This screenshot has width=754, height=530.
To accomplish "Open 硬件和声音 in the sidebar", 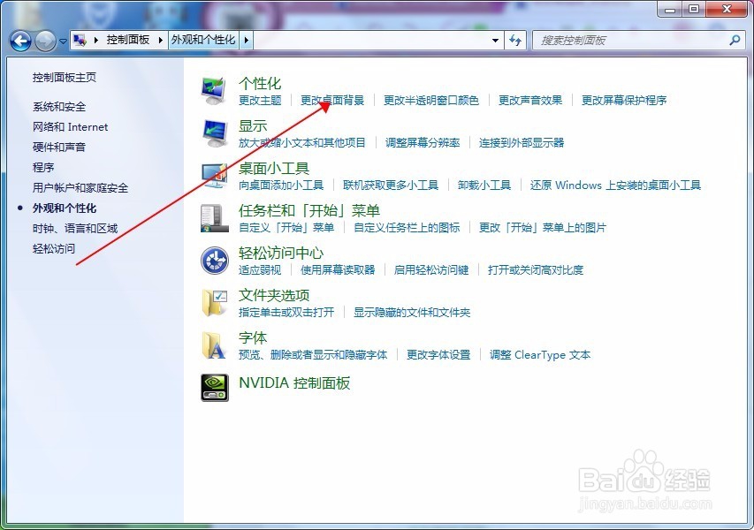I will click(59, 147).
